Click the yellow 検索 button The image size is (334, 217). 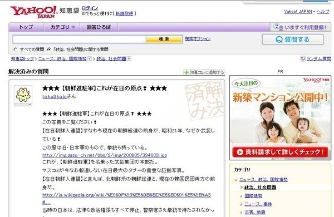[164, 39]
